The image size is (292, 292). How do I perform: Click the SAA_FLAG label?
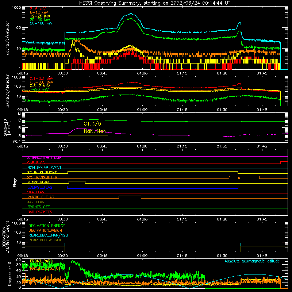point(36,192)
